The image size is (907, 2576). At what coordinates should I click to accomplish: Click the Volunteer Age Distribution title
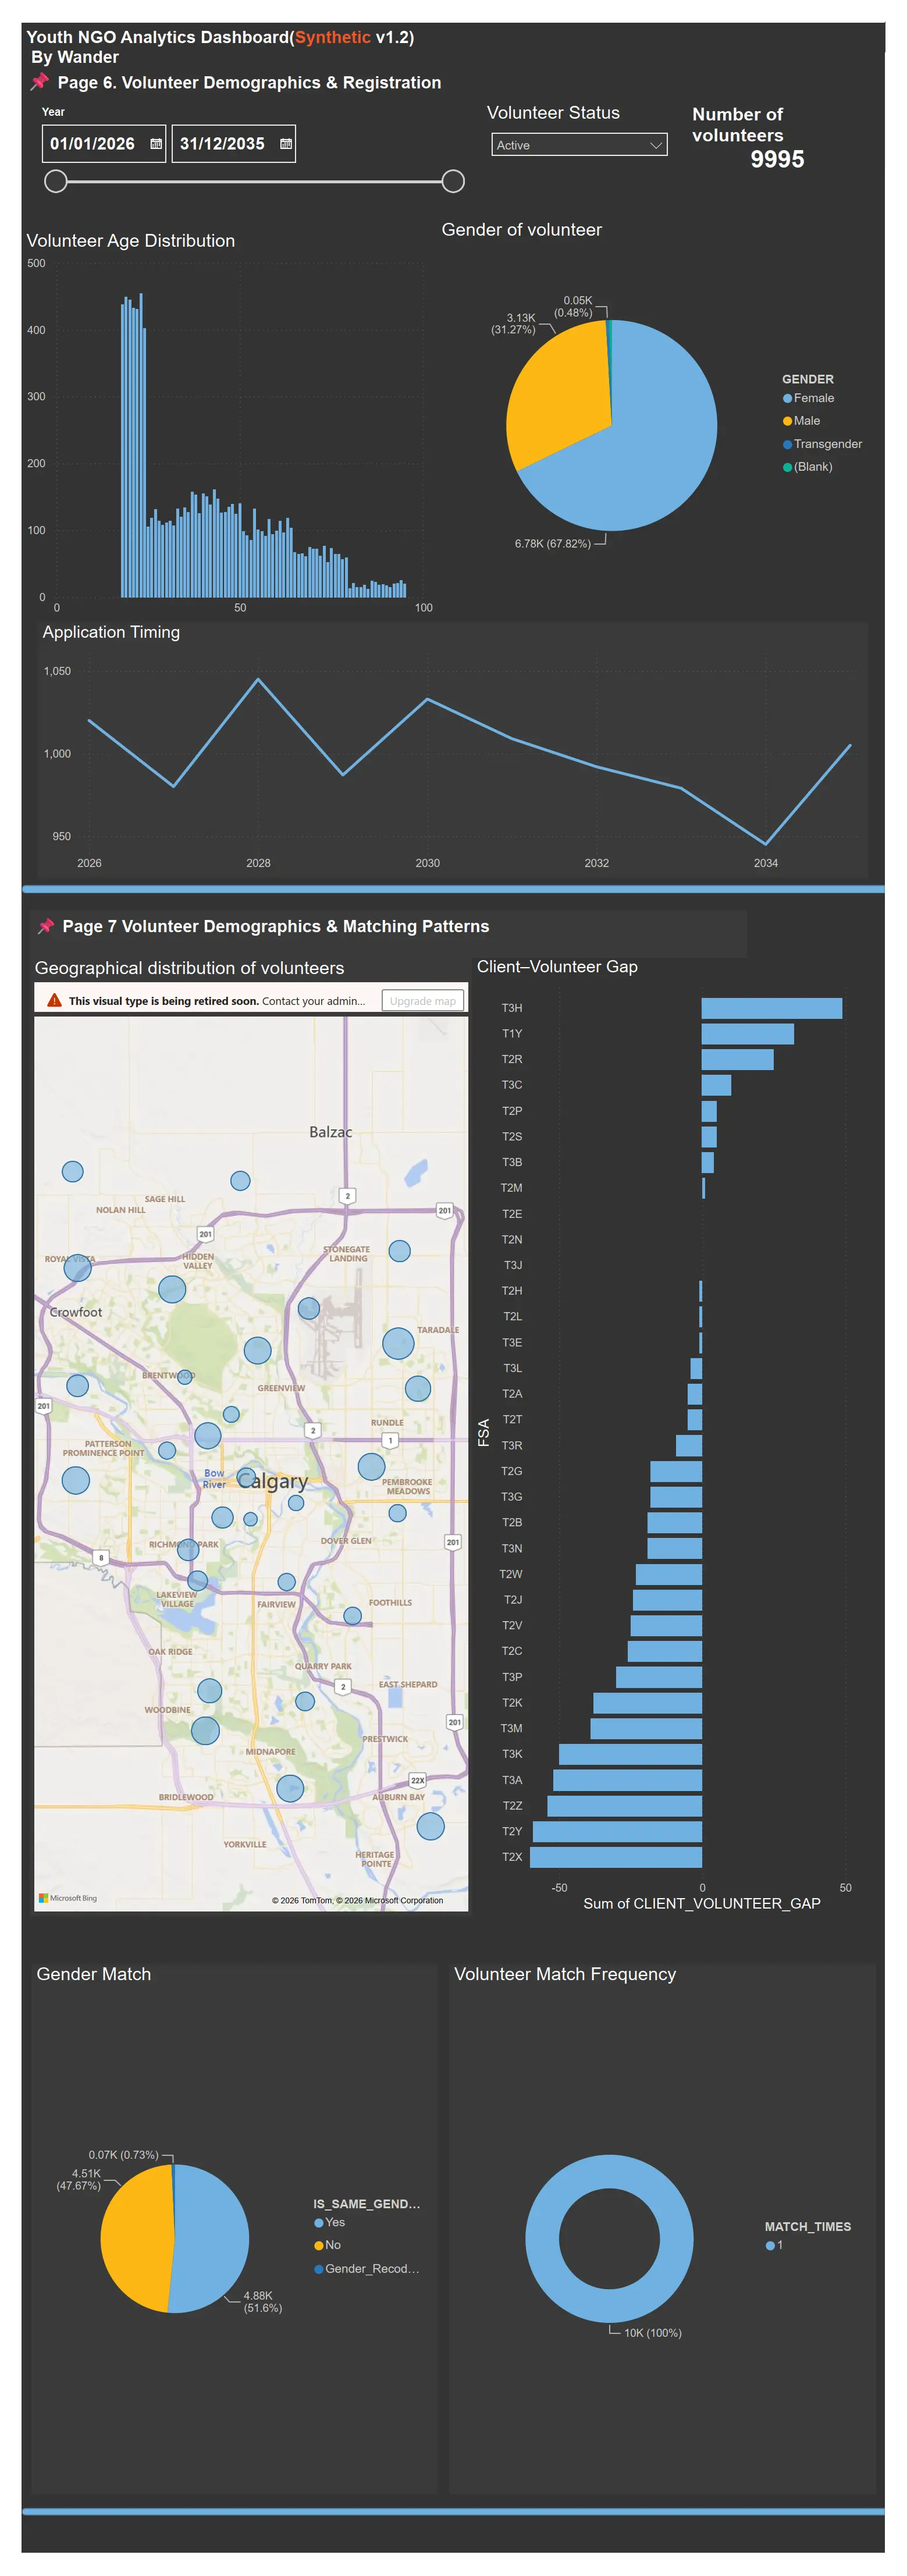[x=131, y=241]
